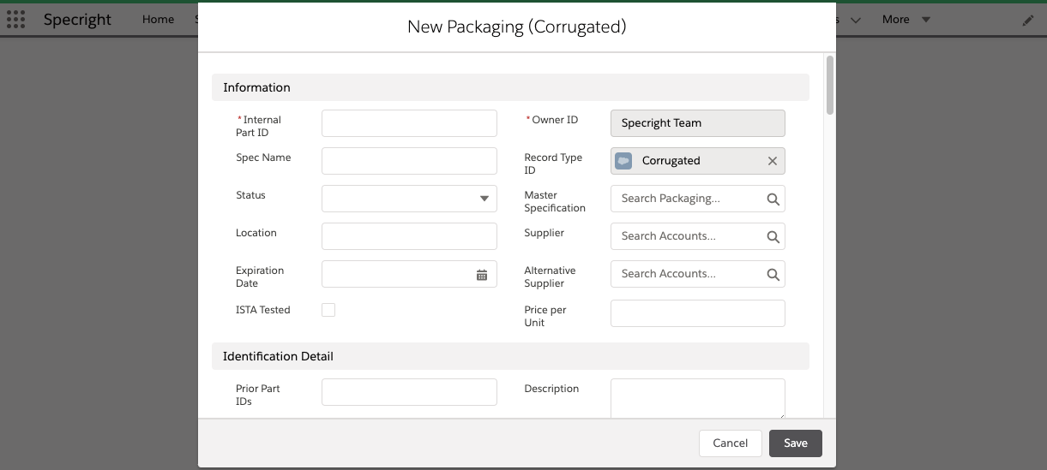Click the dialog vertical scrollbar

829,86
